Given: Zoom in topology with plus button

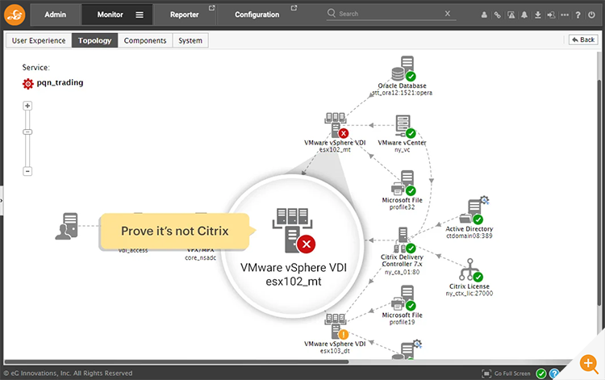Looking at the screenshot, I should (x=27, y=106).
